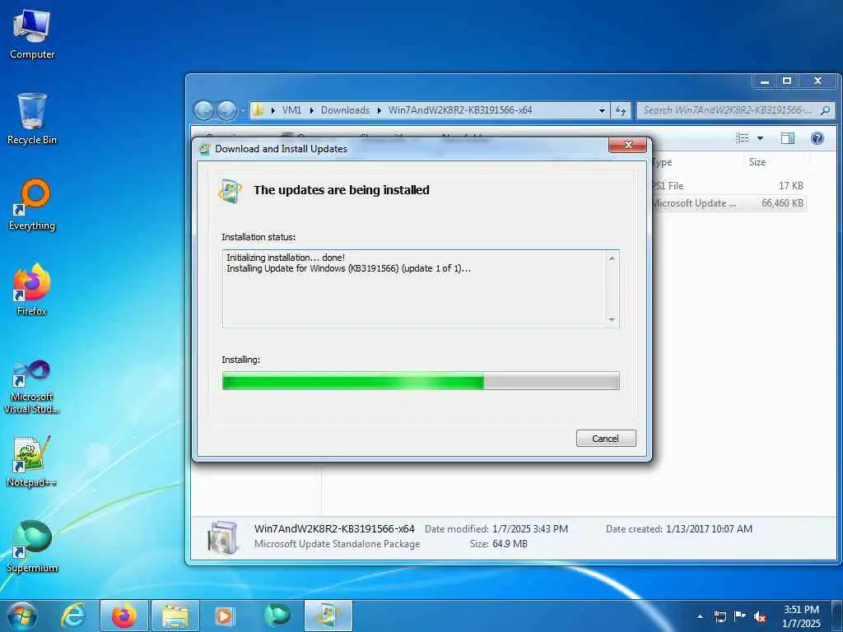Select the Notepad++ desktop shortcut
The width and height of the screenshot is (843, 632).
[x=32, y=461]
